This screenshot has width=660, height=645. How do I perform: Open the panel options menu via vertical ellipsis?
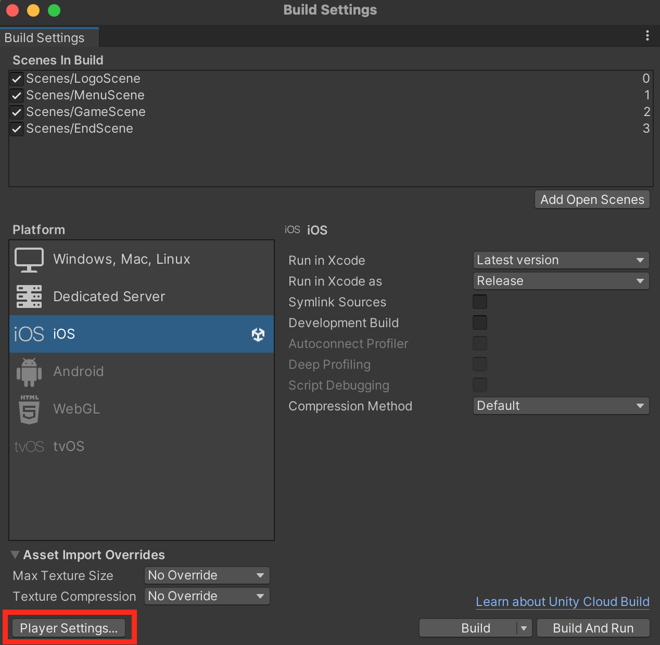648,35
